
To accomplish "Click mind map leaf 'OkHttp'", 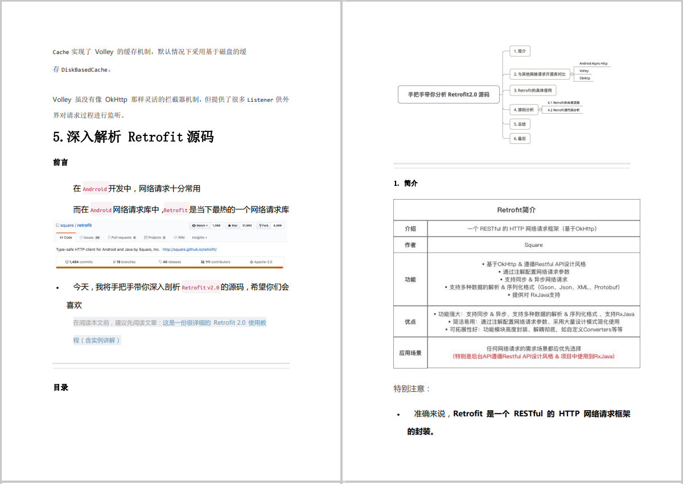I will point(585,78).
